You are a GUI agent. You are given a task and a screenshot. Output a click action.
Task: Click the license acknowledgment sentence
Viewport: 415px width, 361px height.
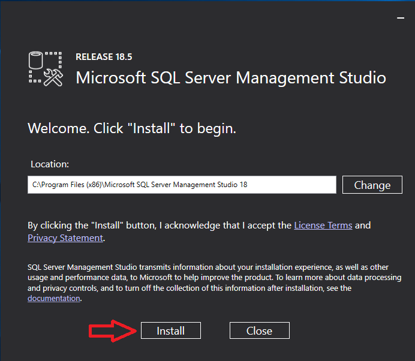156,225
